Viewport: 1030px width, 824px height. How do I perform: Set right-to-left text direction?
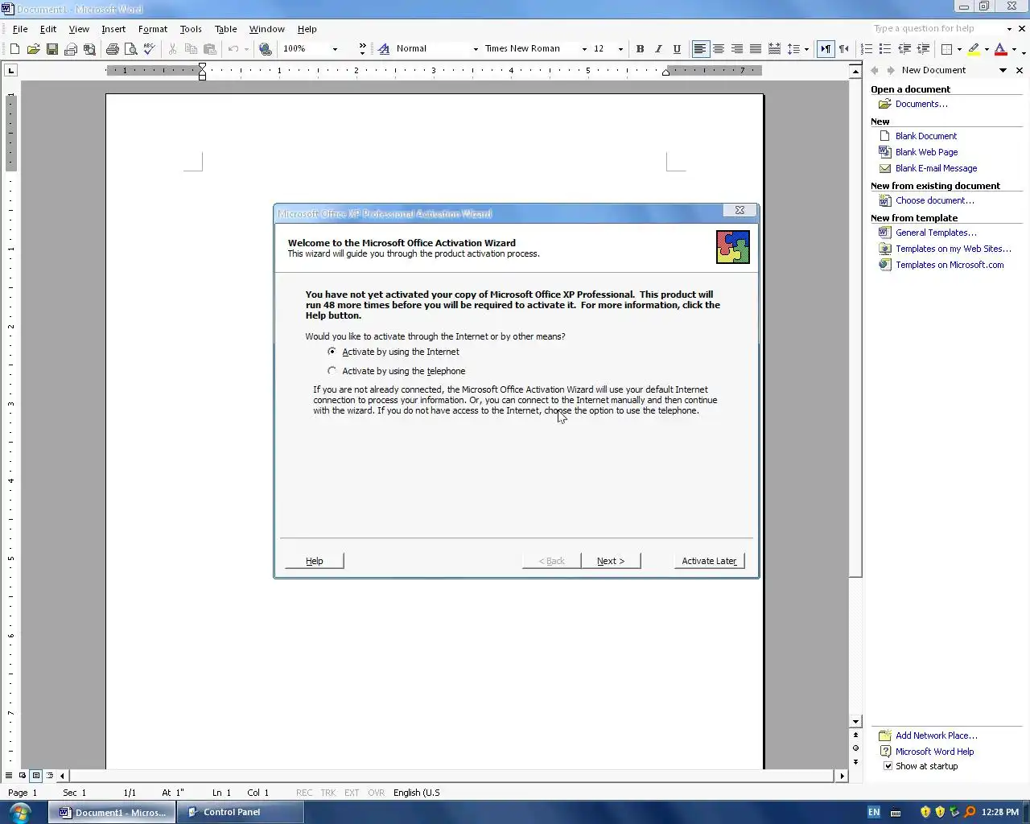(x=844, y=49)
